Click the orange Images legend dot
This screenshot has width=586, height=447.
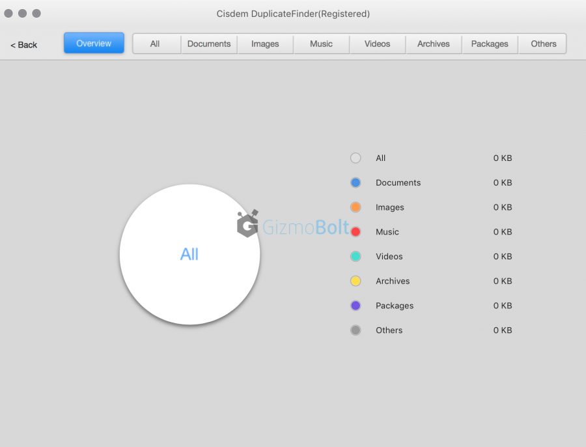356,207
